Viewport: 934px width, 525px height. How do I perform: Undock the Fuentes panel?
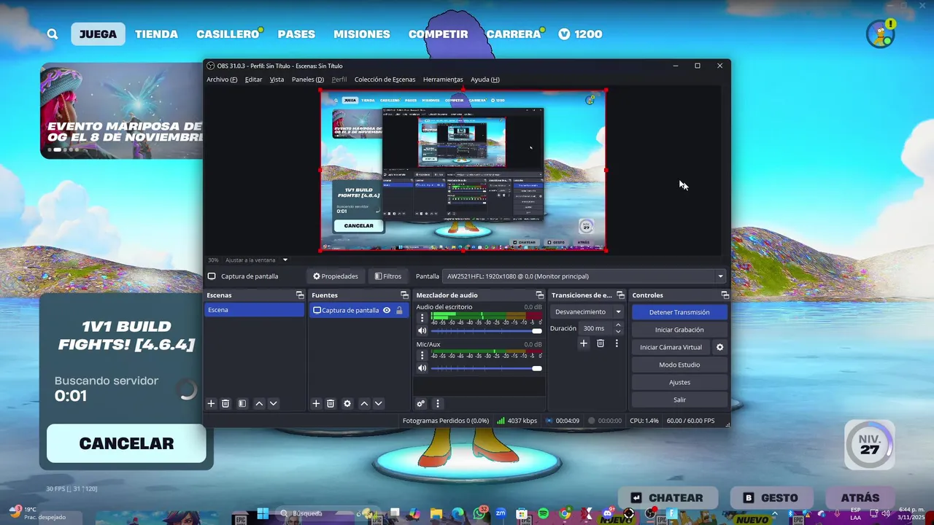click(404, 295)
